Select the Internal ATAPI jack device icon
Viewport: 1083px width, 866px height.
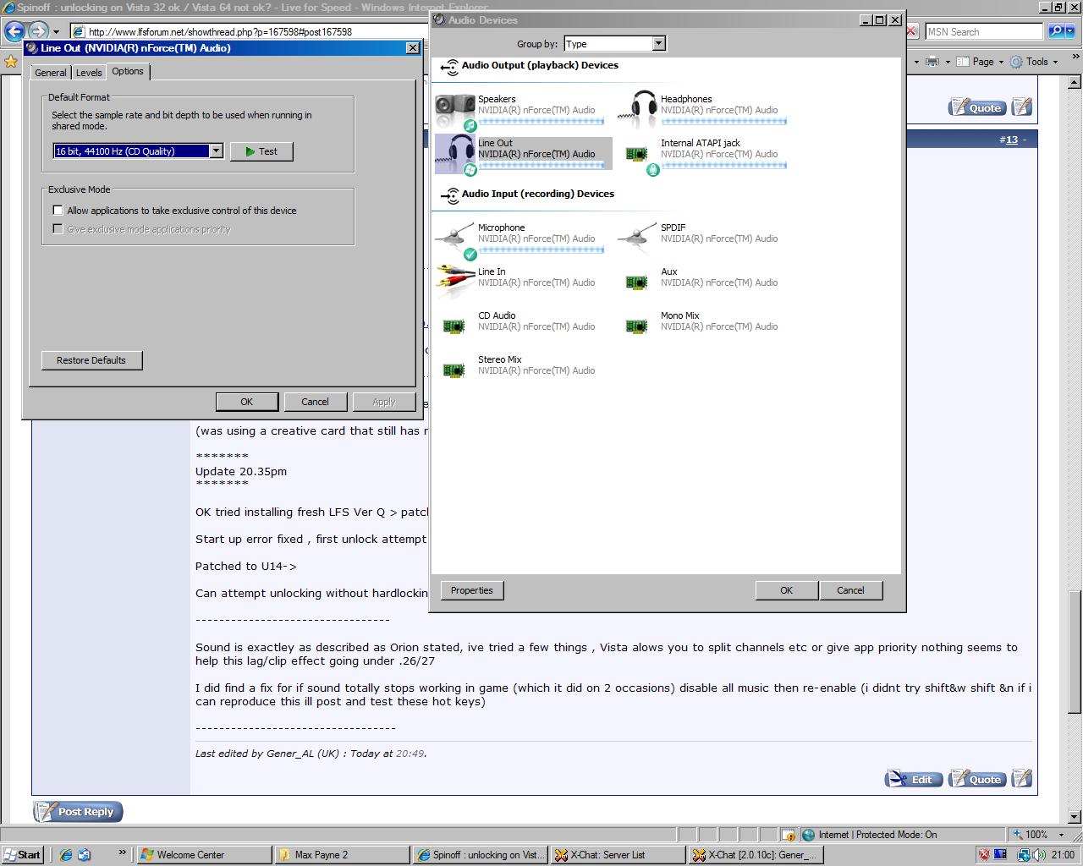[x=639, y=155]
